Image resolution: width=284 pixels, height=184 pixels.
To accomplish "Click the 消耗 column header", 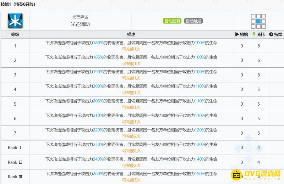I will [x=258, y=34].
